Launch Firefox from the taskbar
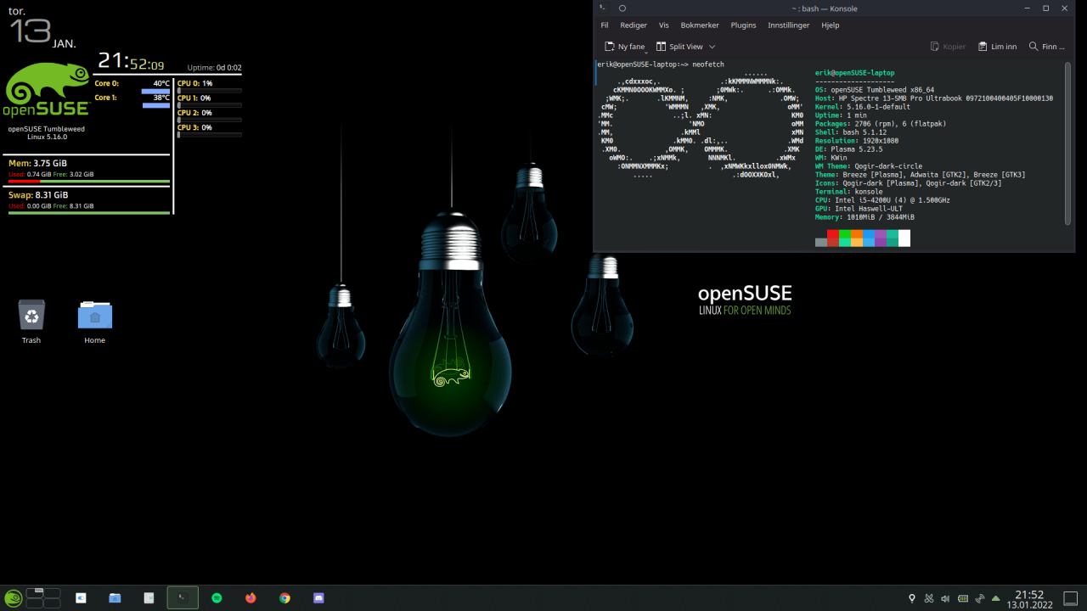The width and height of the screenshot is (1087, 611). point(251,597)
